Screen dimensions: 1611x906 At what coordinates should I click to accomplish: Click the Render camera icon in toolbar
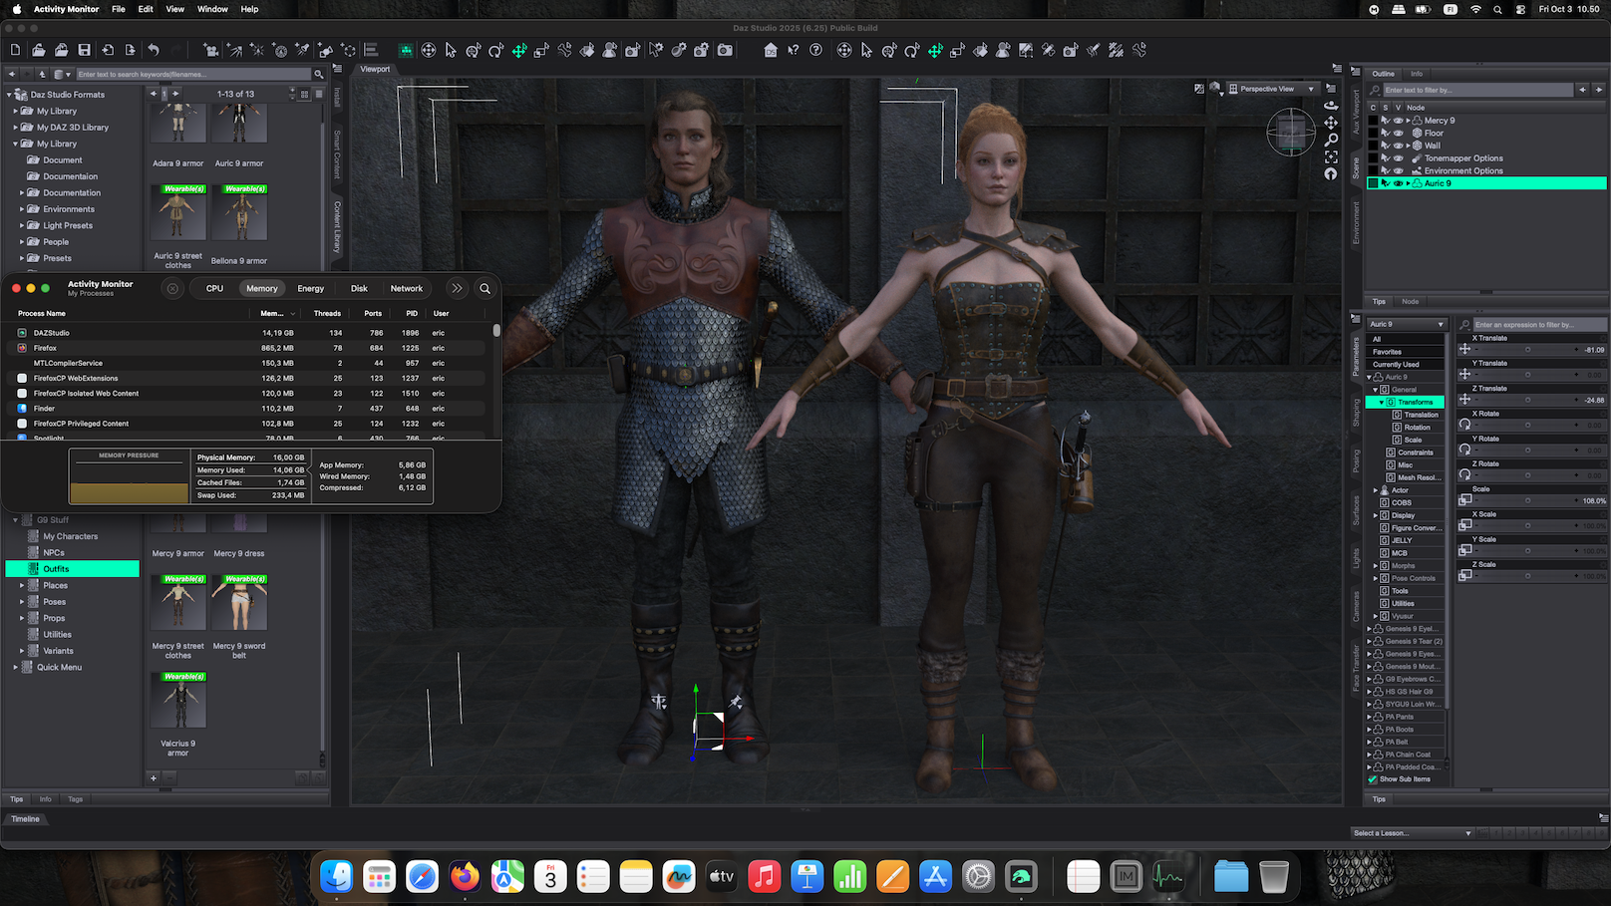(x=725, y=50)
